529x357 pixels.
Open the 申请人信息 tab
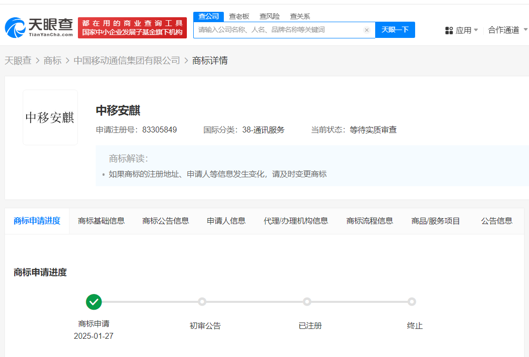click(x=226, y=221)
